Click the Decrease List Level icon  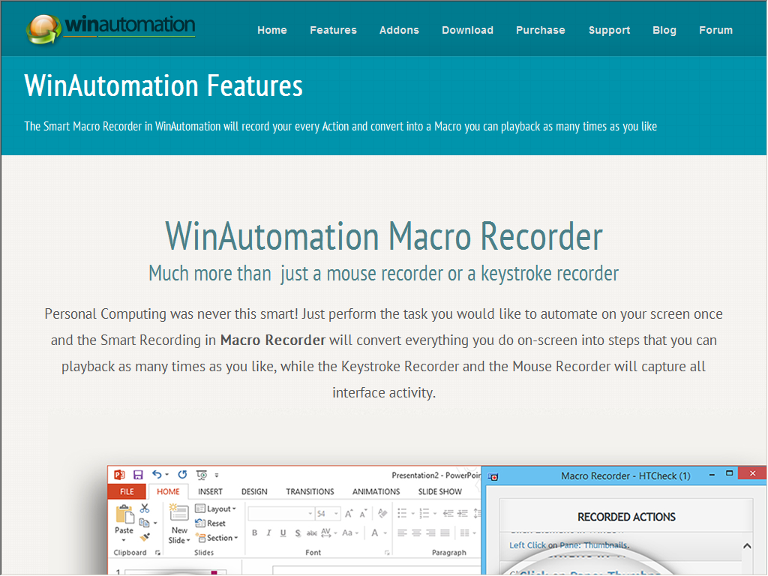click(x=448, y=513)
